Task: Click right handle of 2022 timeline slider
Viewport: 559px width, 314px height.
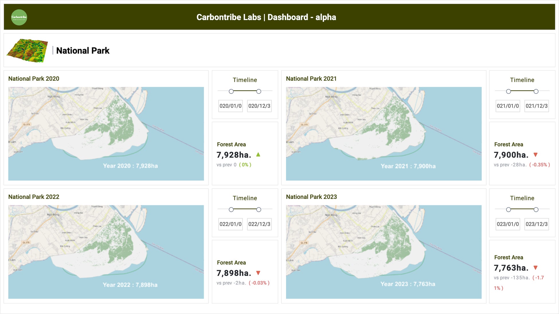Action: [x=259, y=210]
